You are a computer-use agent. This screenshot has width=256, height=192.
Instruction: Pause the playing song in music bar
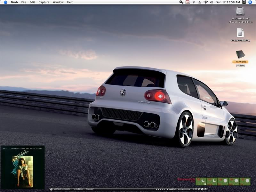pos(203,189)
